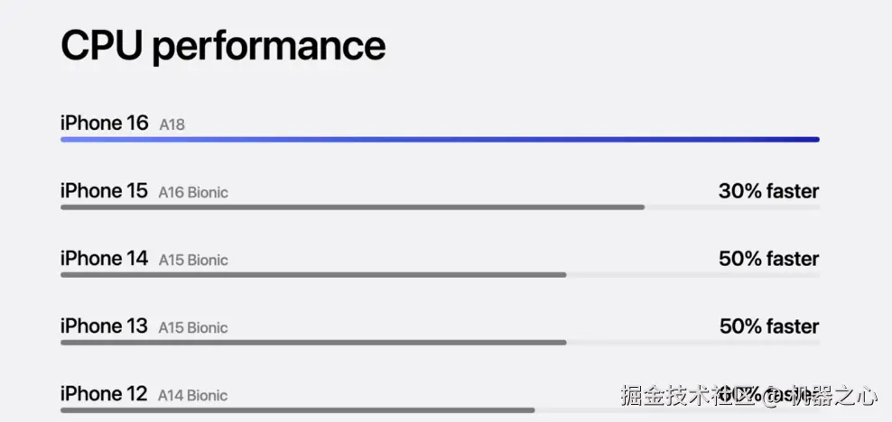Viewport: 892px width, 422px height.
Task: Click the gray iPhone 13 performance bar
Action: [313, 343]
